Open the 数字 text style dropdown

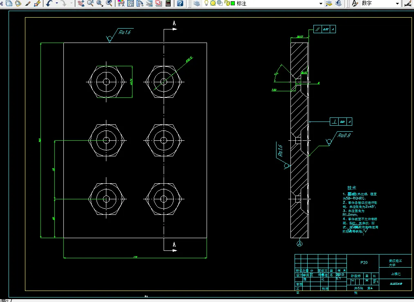[x=397, y=3]
